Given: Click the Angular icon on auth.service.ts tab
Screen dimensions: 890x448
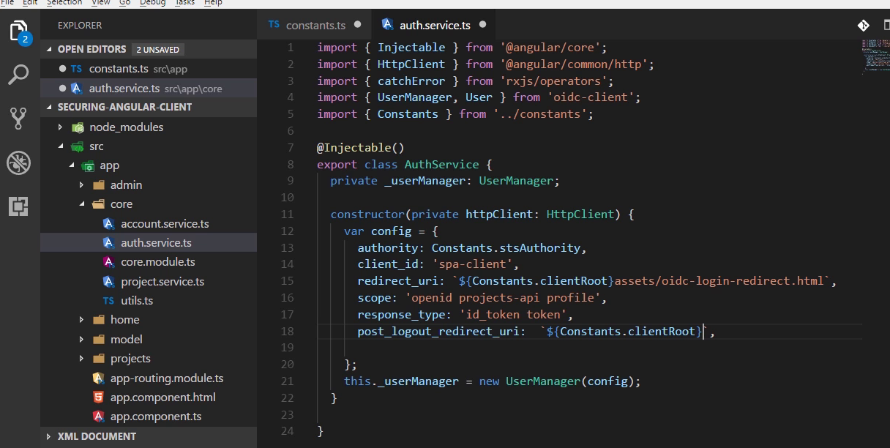Looking at the screenshot, I should click(x=387, y=25).
